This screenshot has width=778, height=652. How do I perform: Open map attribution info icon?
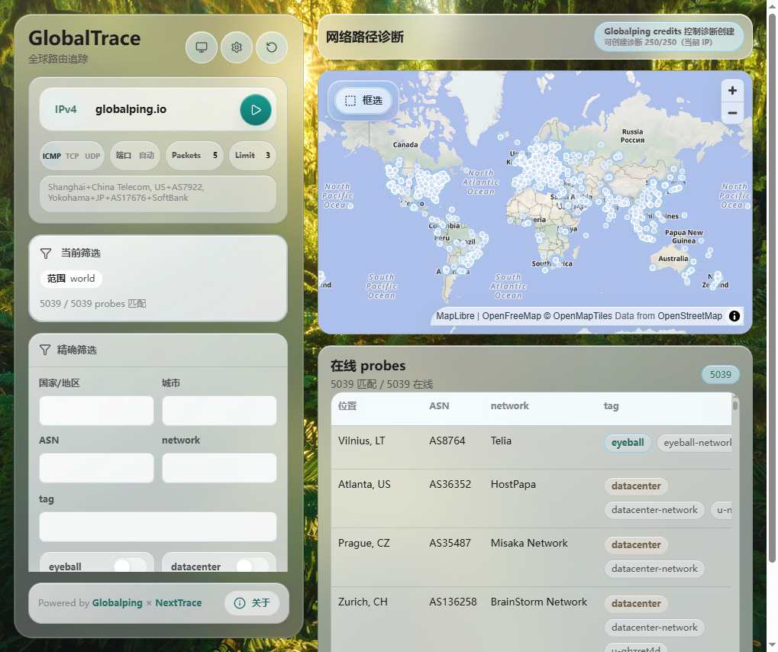click(734, 316)
